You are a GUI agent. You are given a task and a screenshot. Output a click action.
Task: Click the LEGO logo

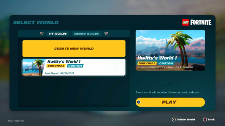pyautogui.click(x=185, y=22)
